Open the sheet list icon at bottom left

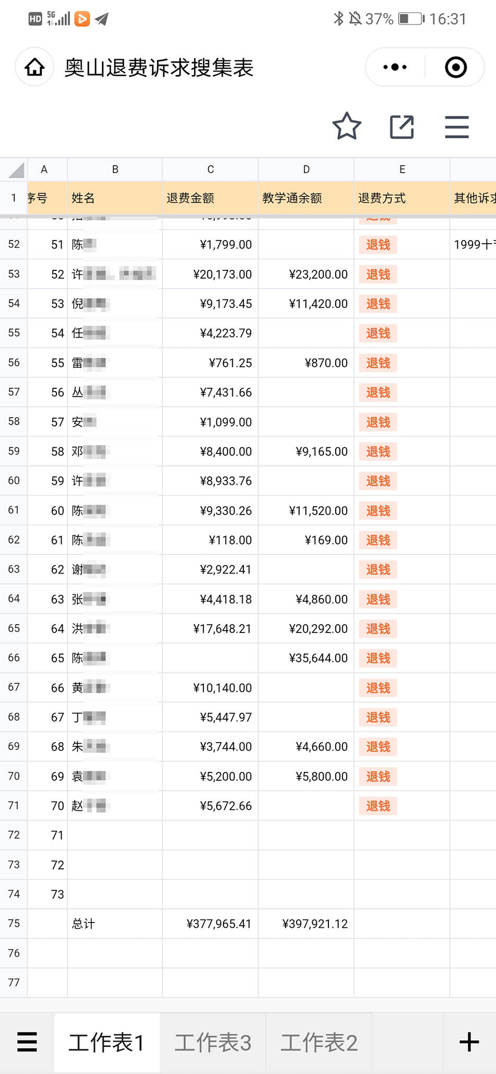[x=27, y=1042]
